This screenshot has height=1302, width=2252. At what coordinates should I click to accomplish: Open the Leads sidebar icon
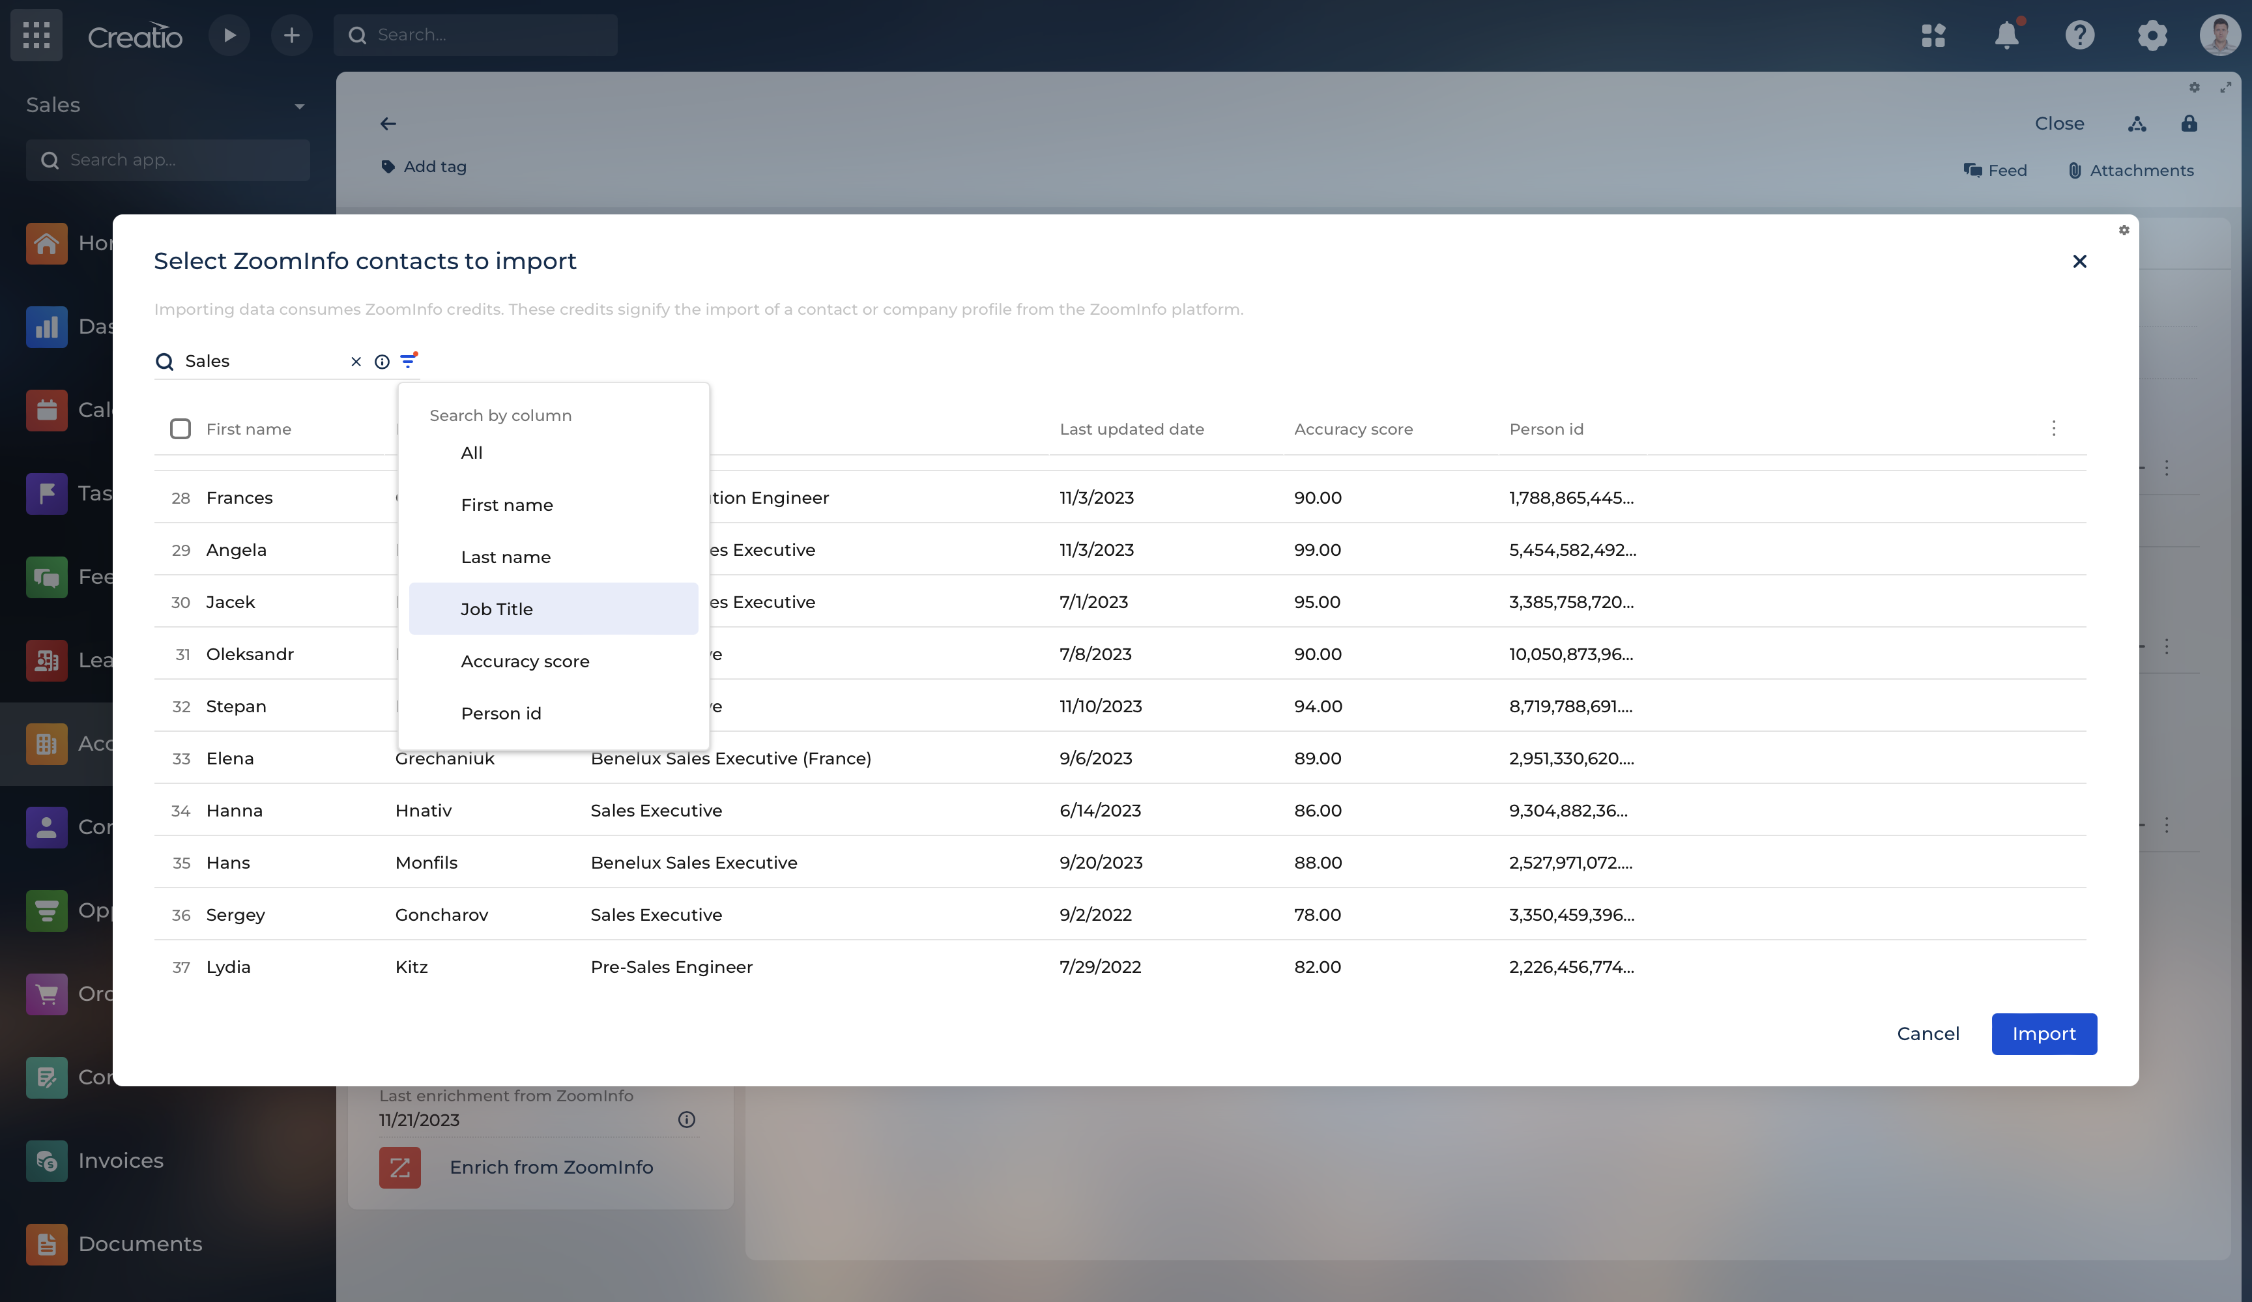(46, 660)
